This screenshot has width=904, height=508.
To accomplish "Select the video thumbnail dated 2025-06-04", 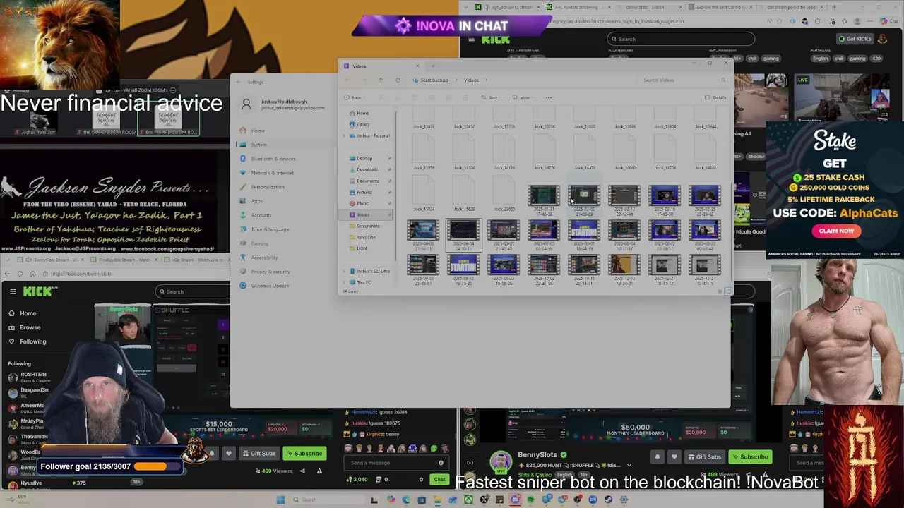I will [x=463, y=235].
